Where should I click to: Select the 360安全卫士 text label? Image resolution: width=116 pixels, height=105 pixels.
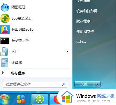22,18
